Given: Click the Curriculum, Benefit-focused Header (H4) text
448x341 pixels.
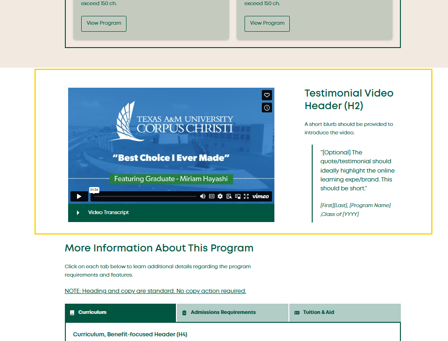Looking at the screenshot, I should pos(130,334).
